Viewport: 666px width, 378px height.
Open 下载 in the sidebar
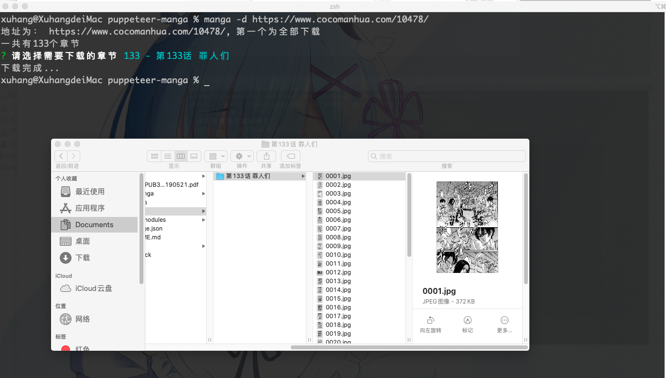(95, 258)
